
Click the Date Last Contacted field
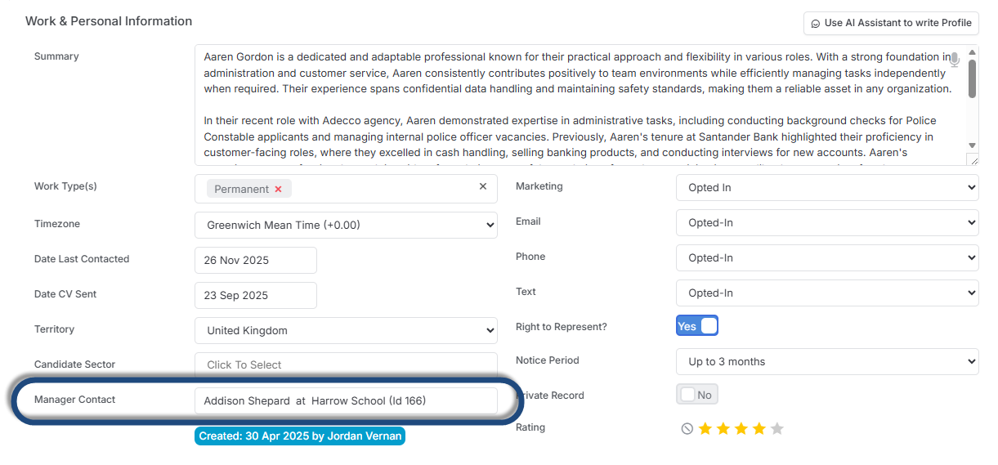(x=256, y=260)
